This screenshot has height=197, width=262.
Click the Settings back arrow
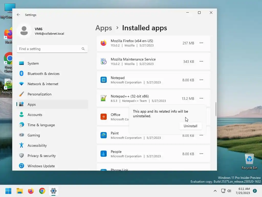18,15
